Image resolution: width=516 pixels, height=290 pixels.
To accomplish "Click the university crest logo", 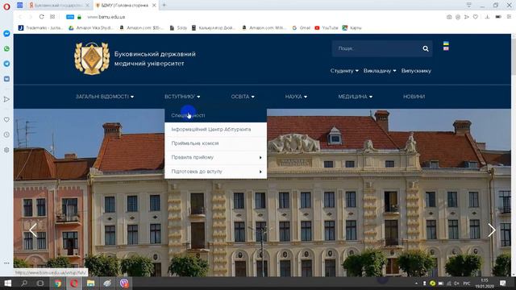I will [x=92, y=58].
